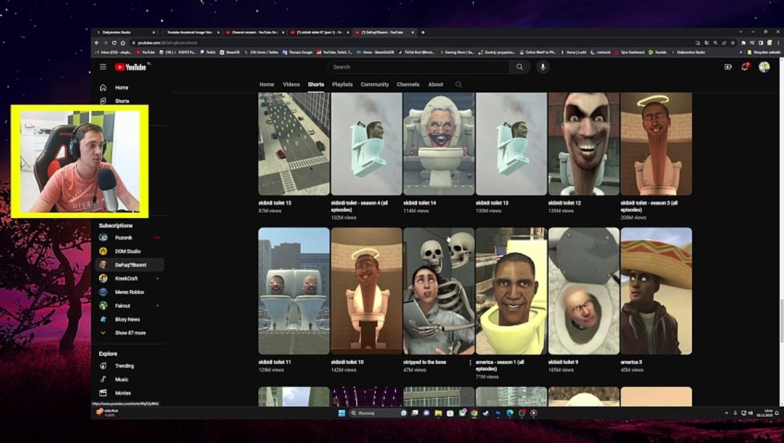Switch to the channel Home tab
Viewport: 784px width, 443px height.
point(267,84)
